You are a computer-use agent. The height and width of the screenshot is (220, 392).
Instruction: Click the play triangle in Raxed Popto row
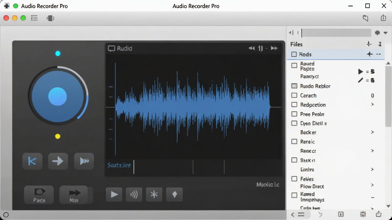pos(360,71)
